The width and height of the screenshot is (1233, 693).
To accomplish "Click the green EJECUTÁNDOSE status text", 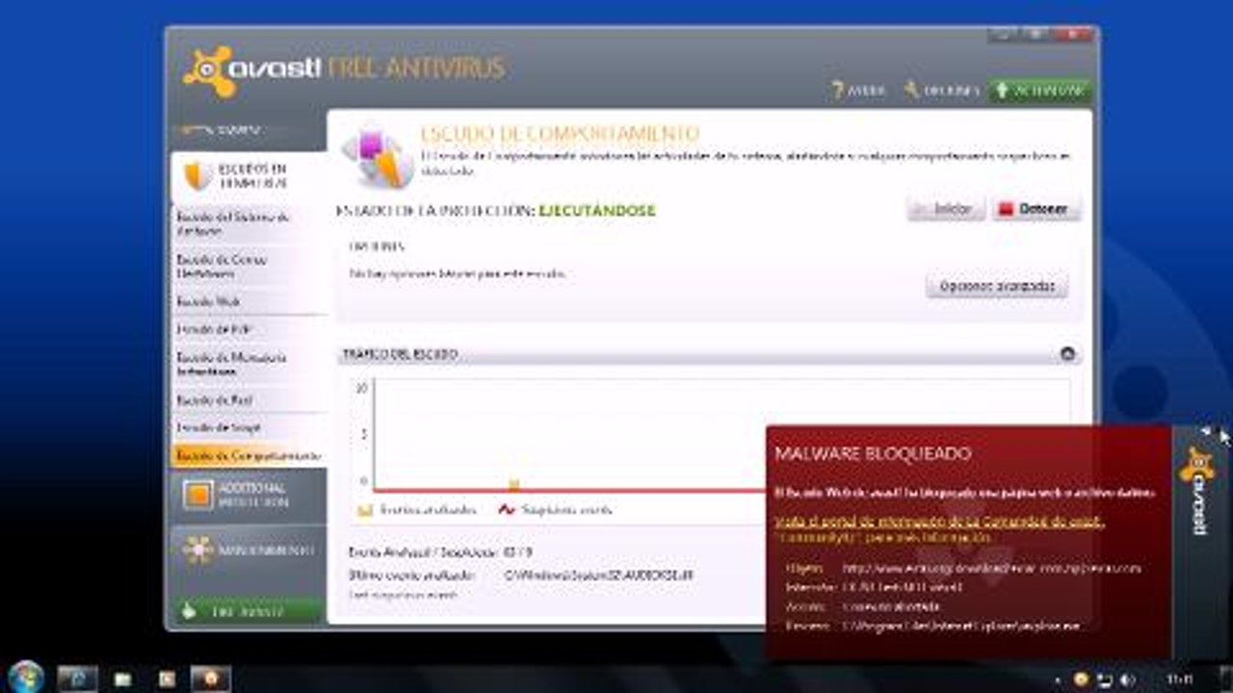I will coord(597,211).
